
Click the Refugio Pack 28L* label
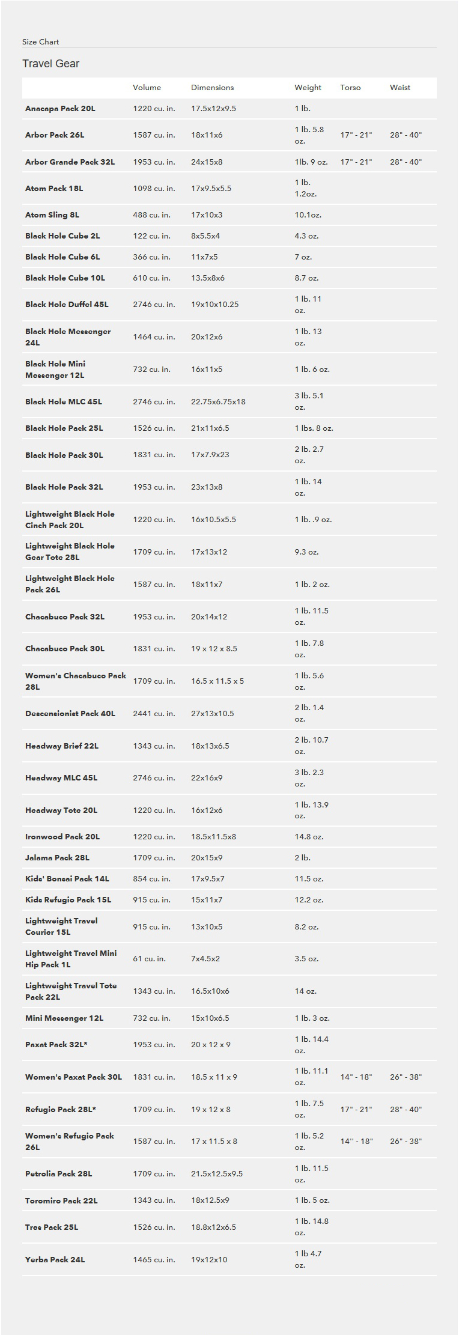point(61,1110)
